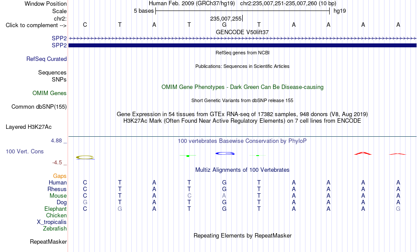Click 'Repeating Elements by RepeatMasker' title
The image size is (417, 252).
[243, 236]
